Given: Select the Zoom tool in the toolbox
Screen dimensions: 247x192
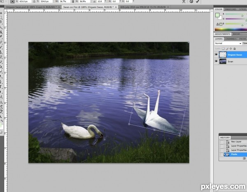Looking at the screenshot, I should coord(1,116).
